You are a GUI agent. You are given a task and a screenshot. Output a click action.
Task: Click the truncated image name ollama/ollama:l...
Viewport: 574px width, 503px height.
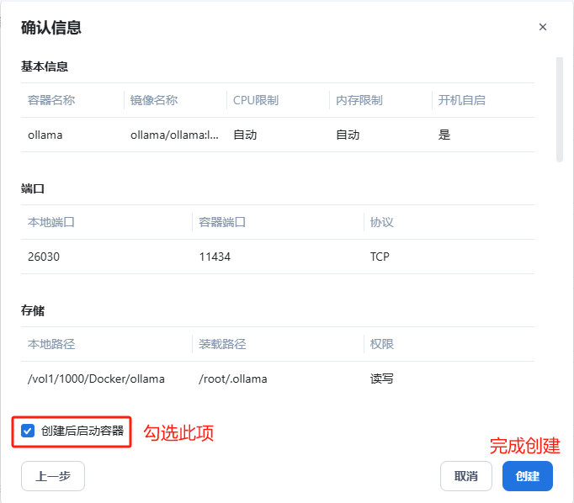pyautogui.click(x=174, y=135)
